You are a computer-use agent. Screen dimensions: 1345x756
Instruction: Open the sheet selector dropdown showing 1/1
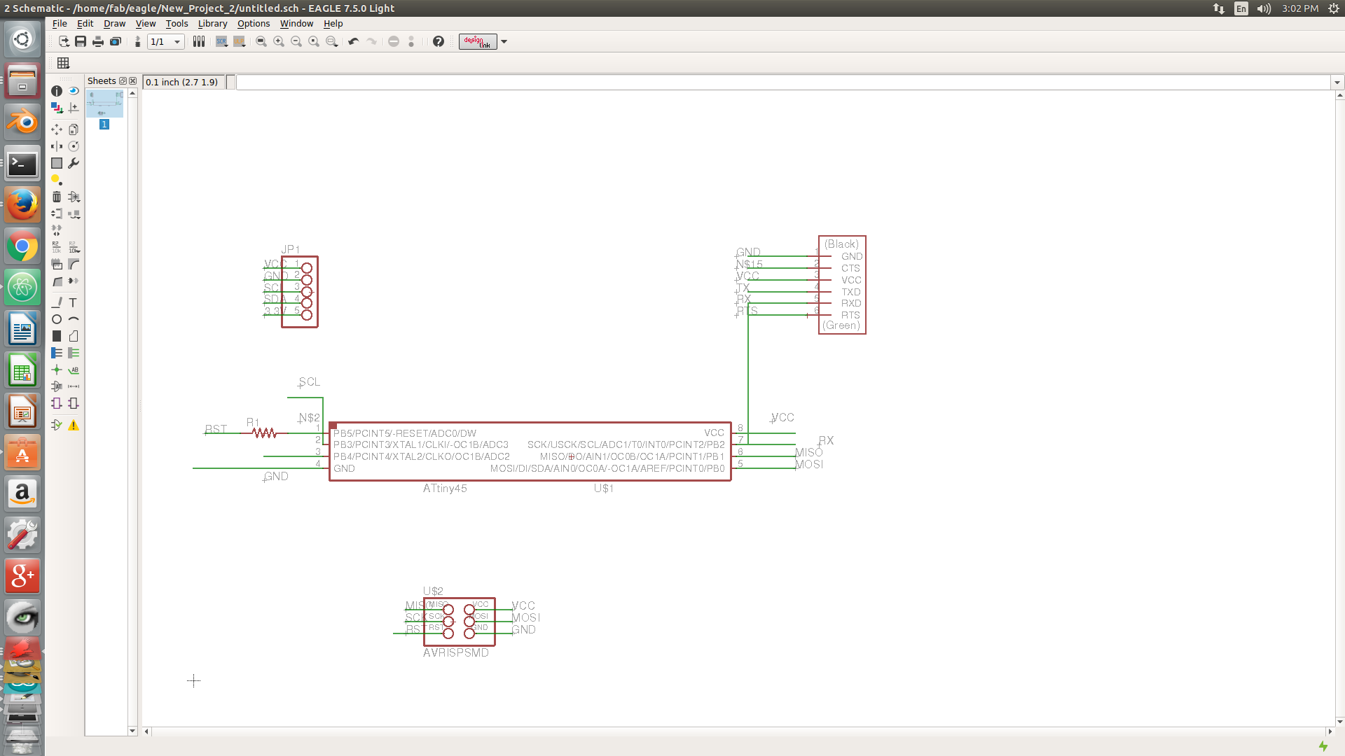[166, 42]
